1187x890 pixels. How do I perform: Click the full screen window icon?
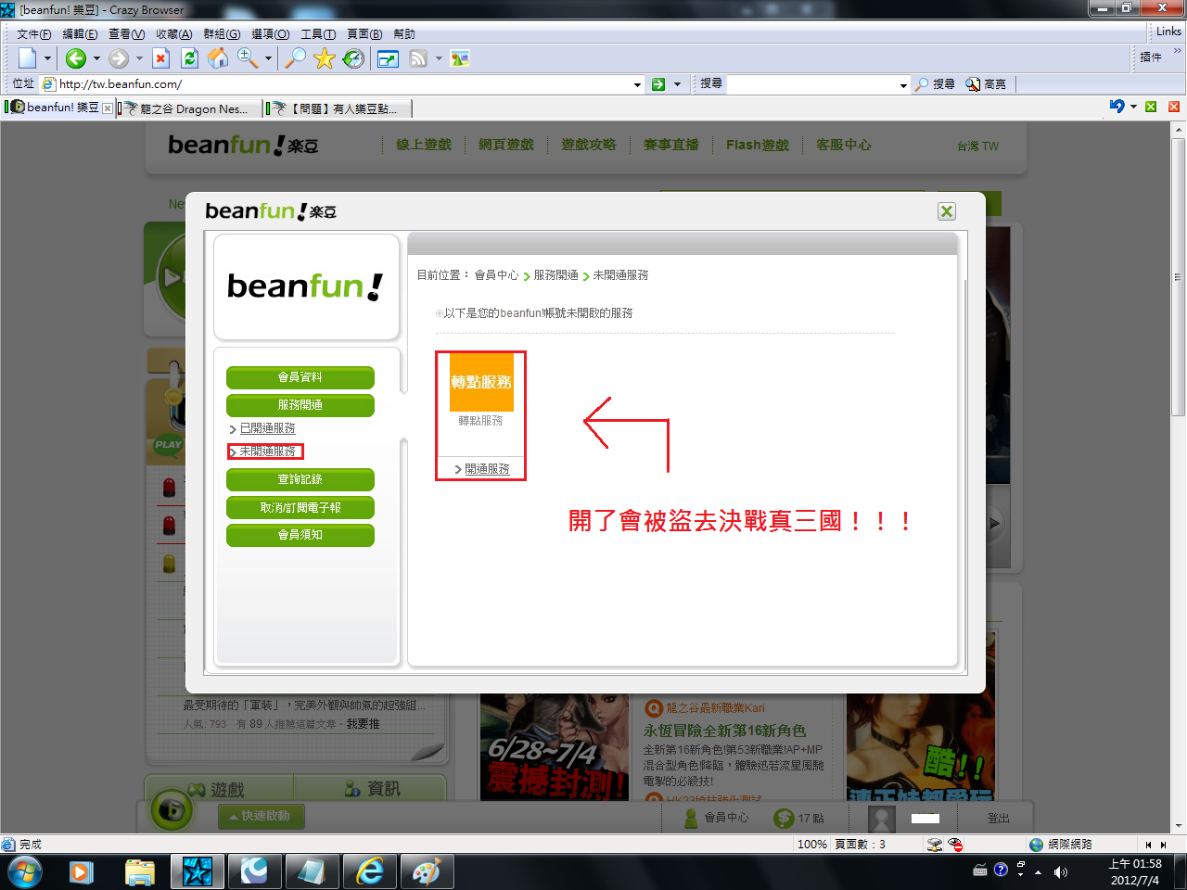pyautogui.click(x=388, y=59)
